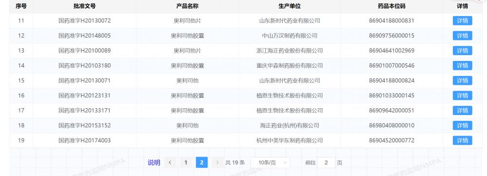Click the 序号 column header
The height and width of the screenshot is (176, 487).
coord(21,6)
